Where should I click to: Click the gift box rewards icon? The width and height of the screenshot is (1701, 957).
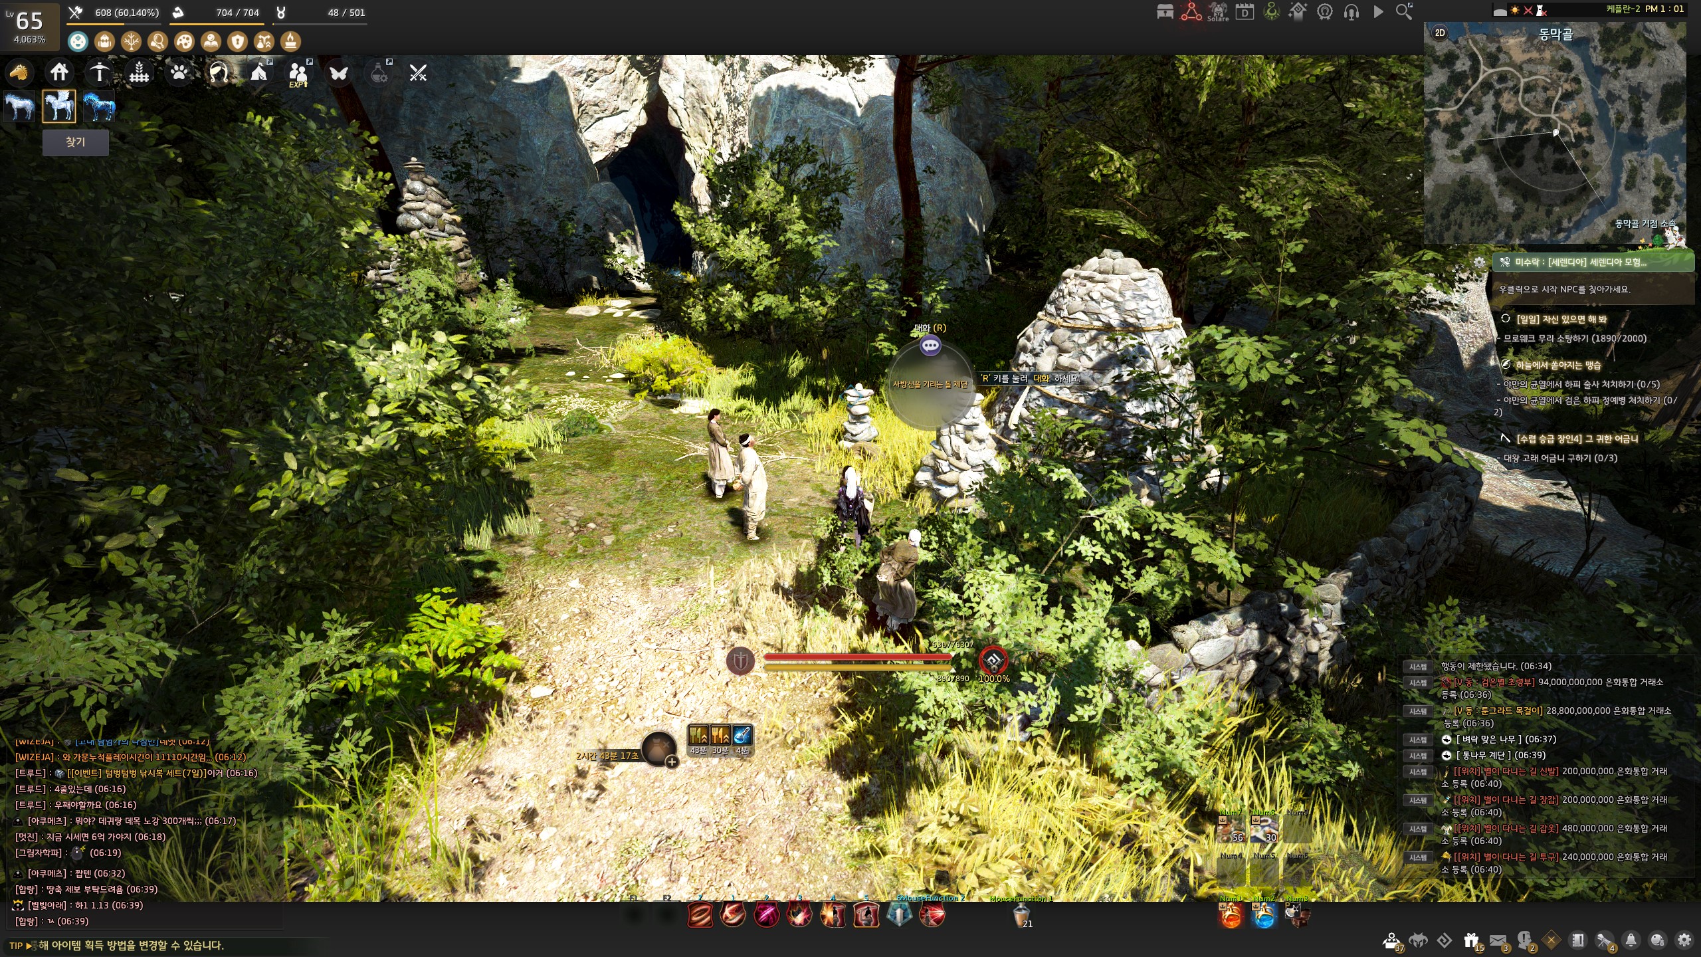1471,940
